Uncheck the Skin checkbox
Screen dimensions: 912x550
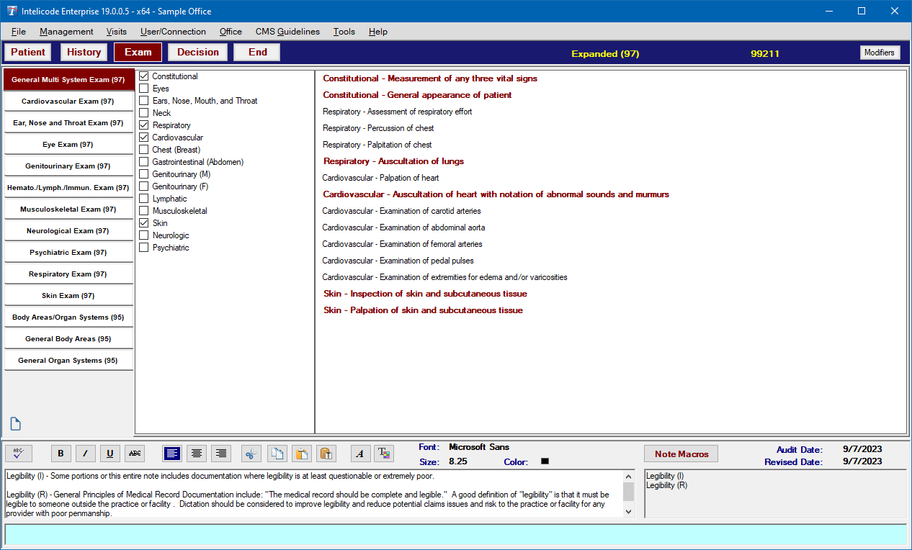(x=144, y=223)
